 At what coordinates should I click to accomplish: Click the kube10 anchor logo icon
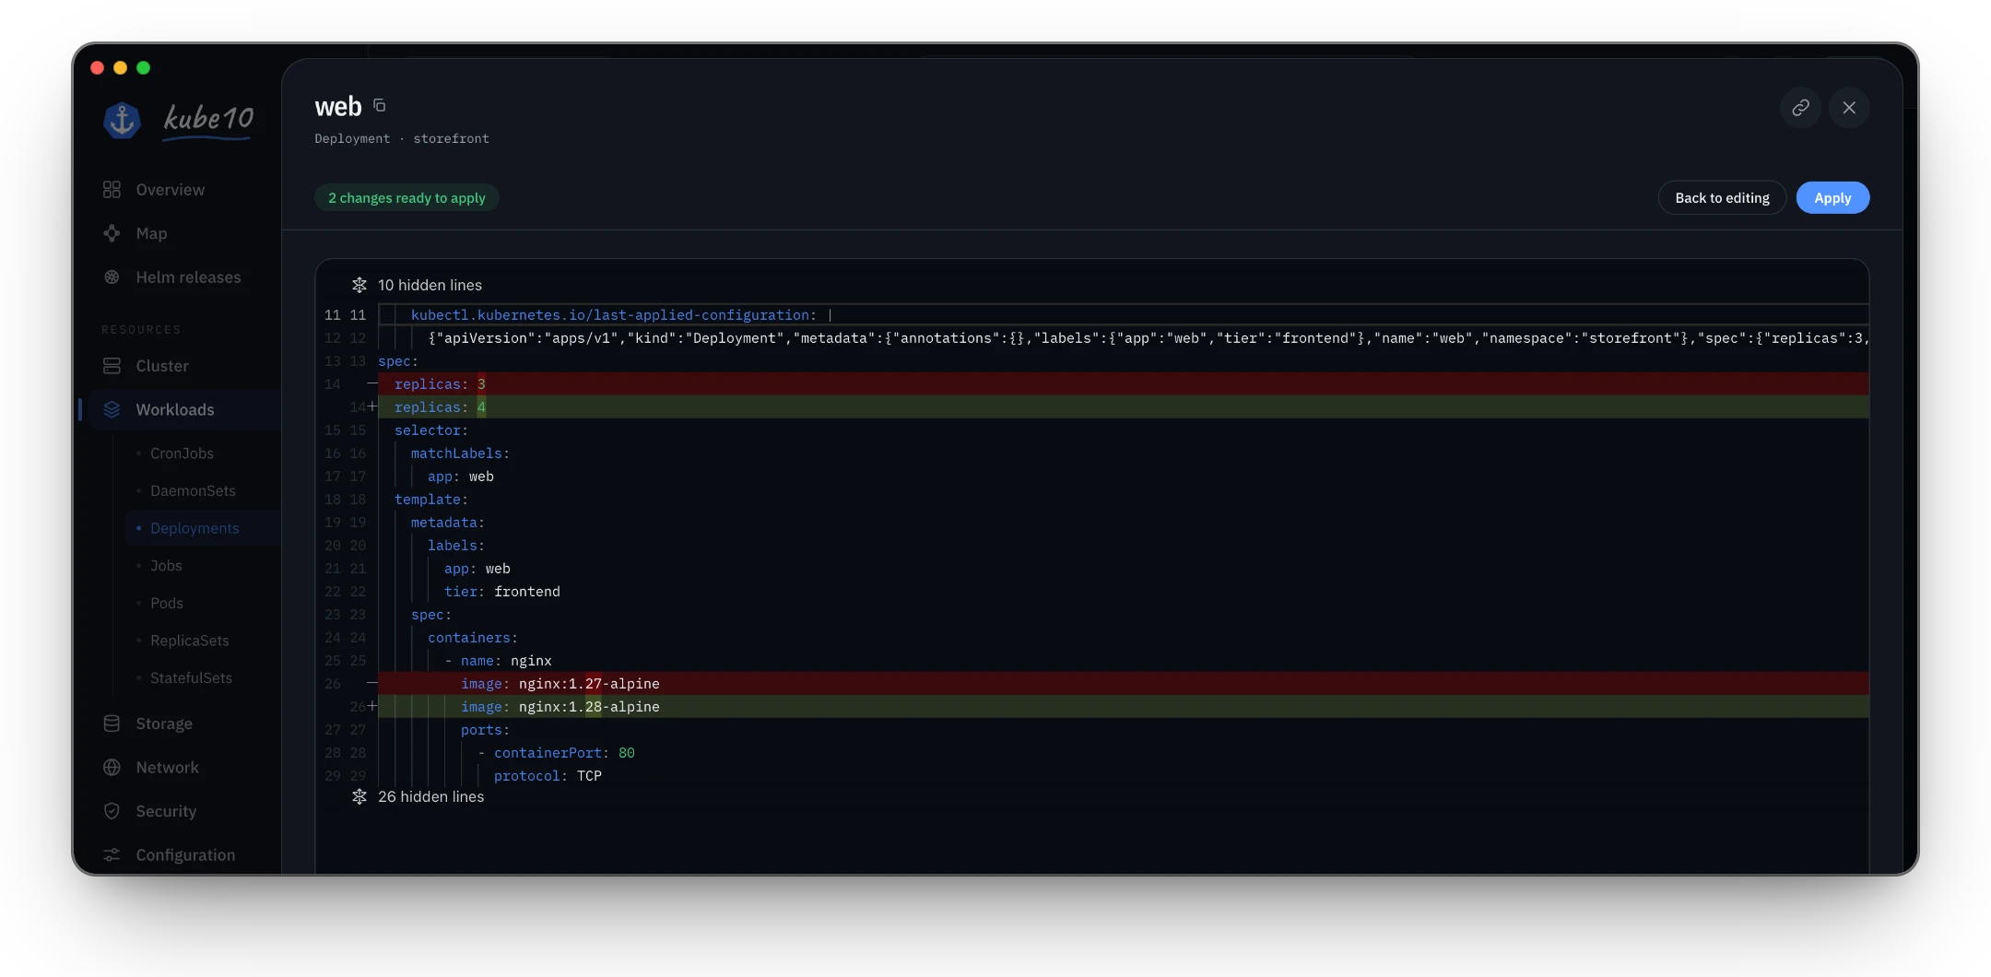click(122, 120)
